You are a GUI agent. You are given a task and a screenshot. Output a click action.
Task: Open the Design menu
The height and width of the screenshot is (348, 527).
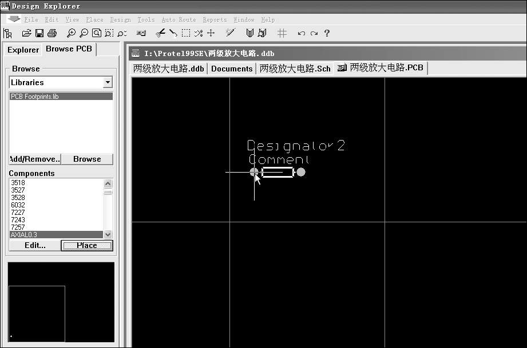click(120, 19)
